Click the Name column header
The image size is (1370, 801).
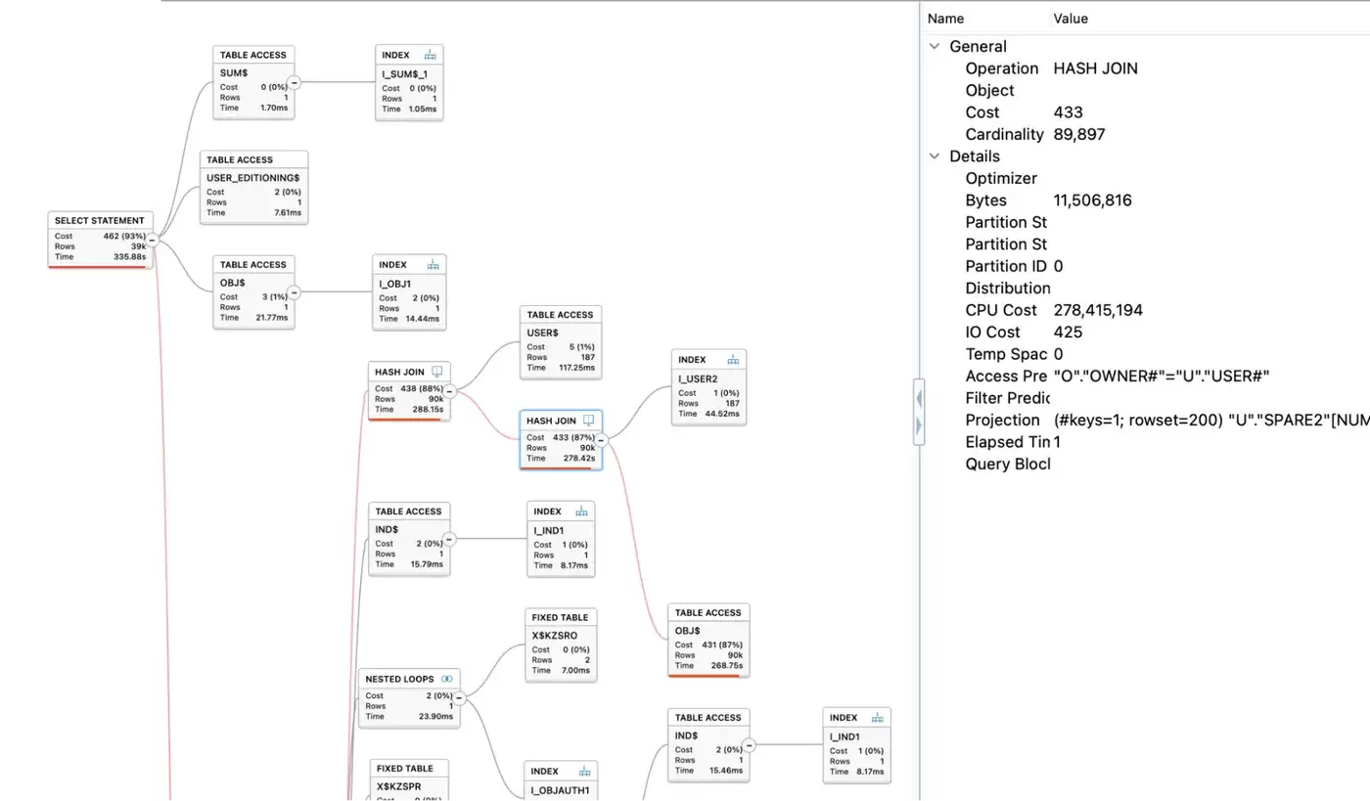tap(945, 19)
